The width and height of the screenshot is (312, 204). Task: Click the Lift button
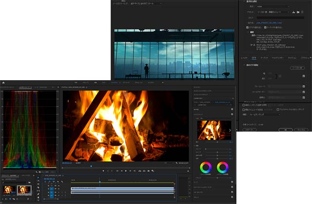140,171
